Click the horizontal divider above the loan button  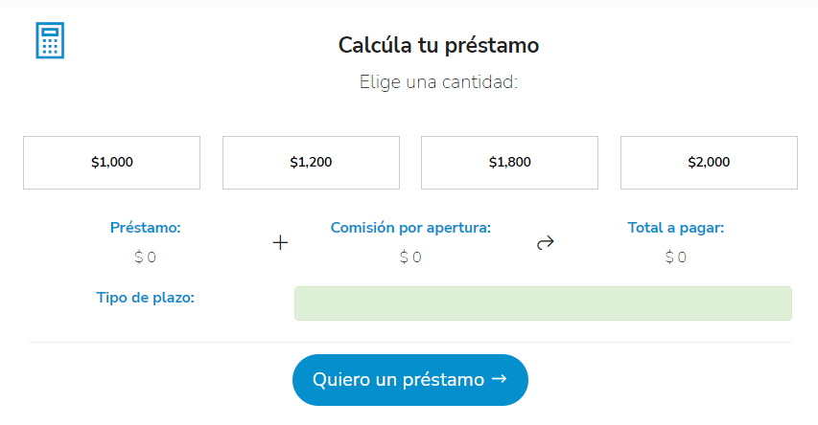click(x=410, y=342)
